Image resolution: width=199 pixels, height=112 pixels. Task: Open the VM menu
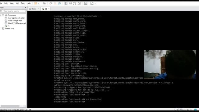point(17,3)
